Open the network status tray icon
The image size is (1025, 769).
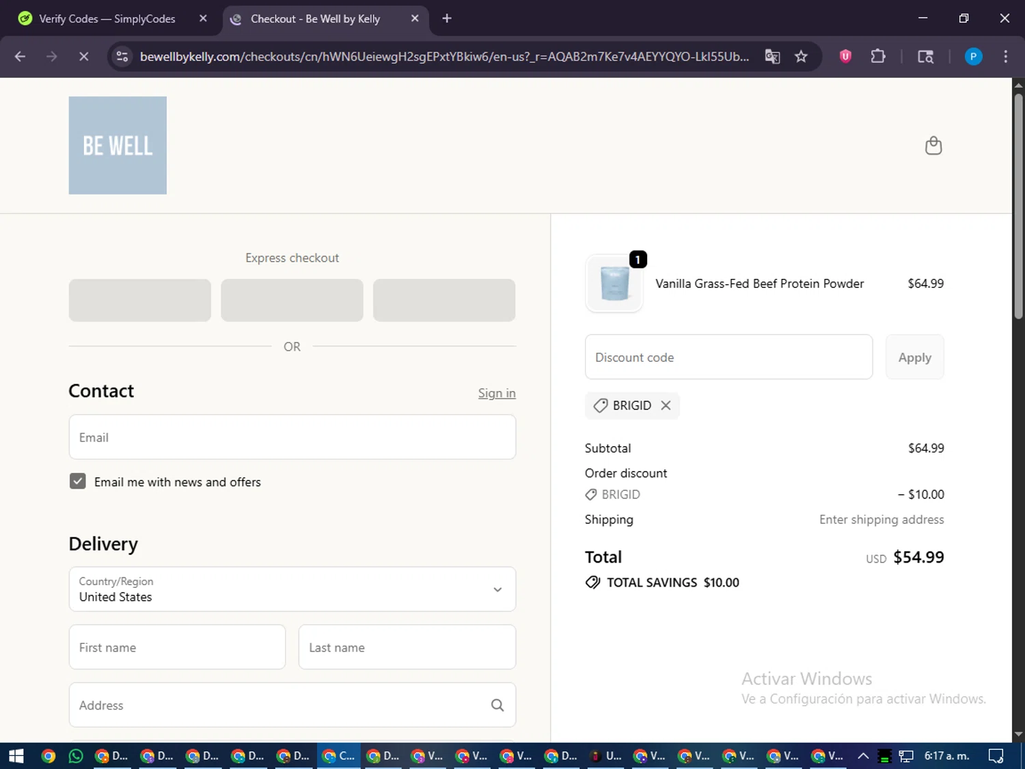[x=906, y=756]
